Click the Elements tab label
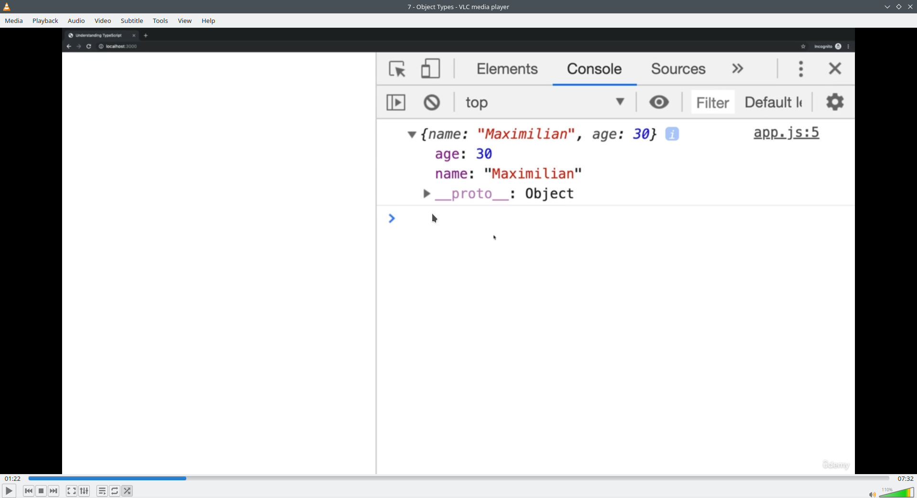The image size is (917, 498). (507, 69)
